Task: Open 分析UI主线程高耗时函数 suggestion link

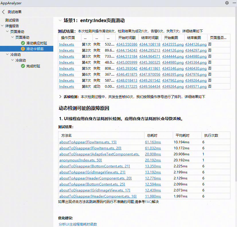Action: pyautogui.click(x=78, y=224)
